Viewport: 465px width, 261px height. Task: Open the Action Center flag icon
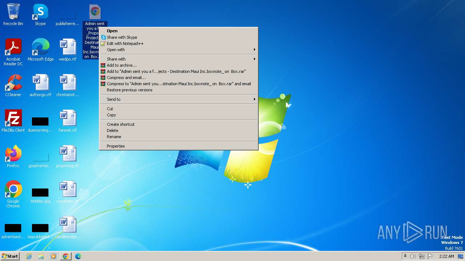coord(430,256)
